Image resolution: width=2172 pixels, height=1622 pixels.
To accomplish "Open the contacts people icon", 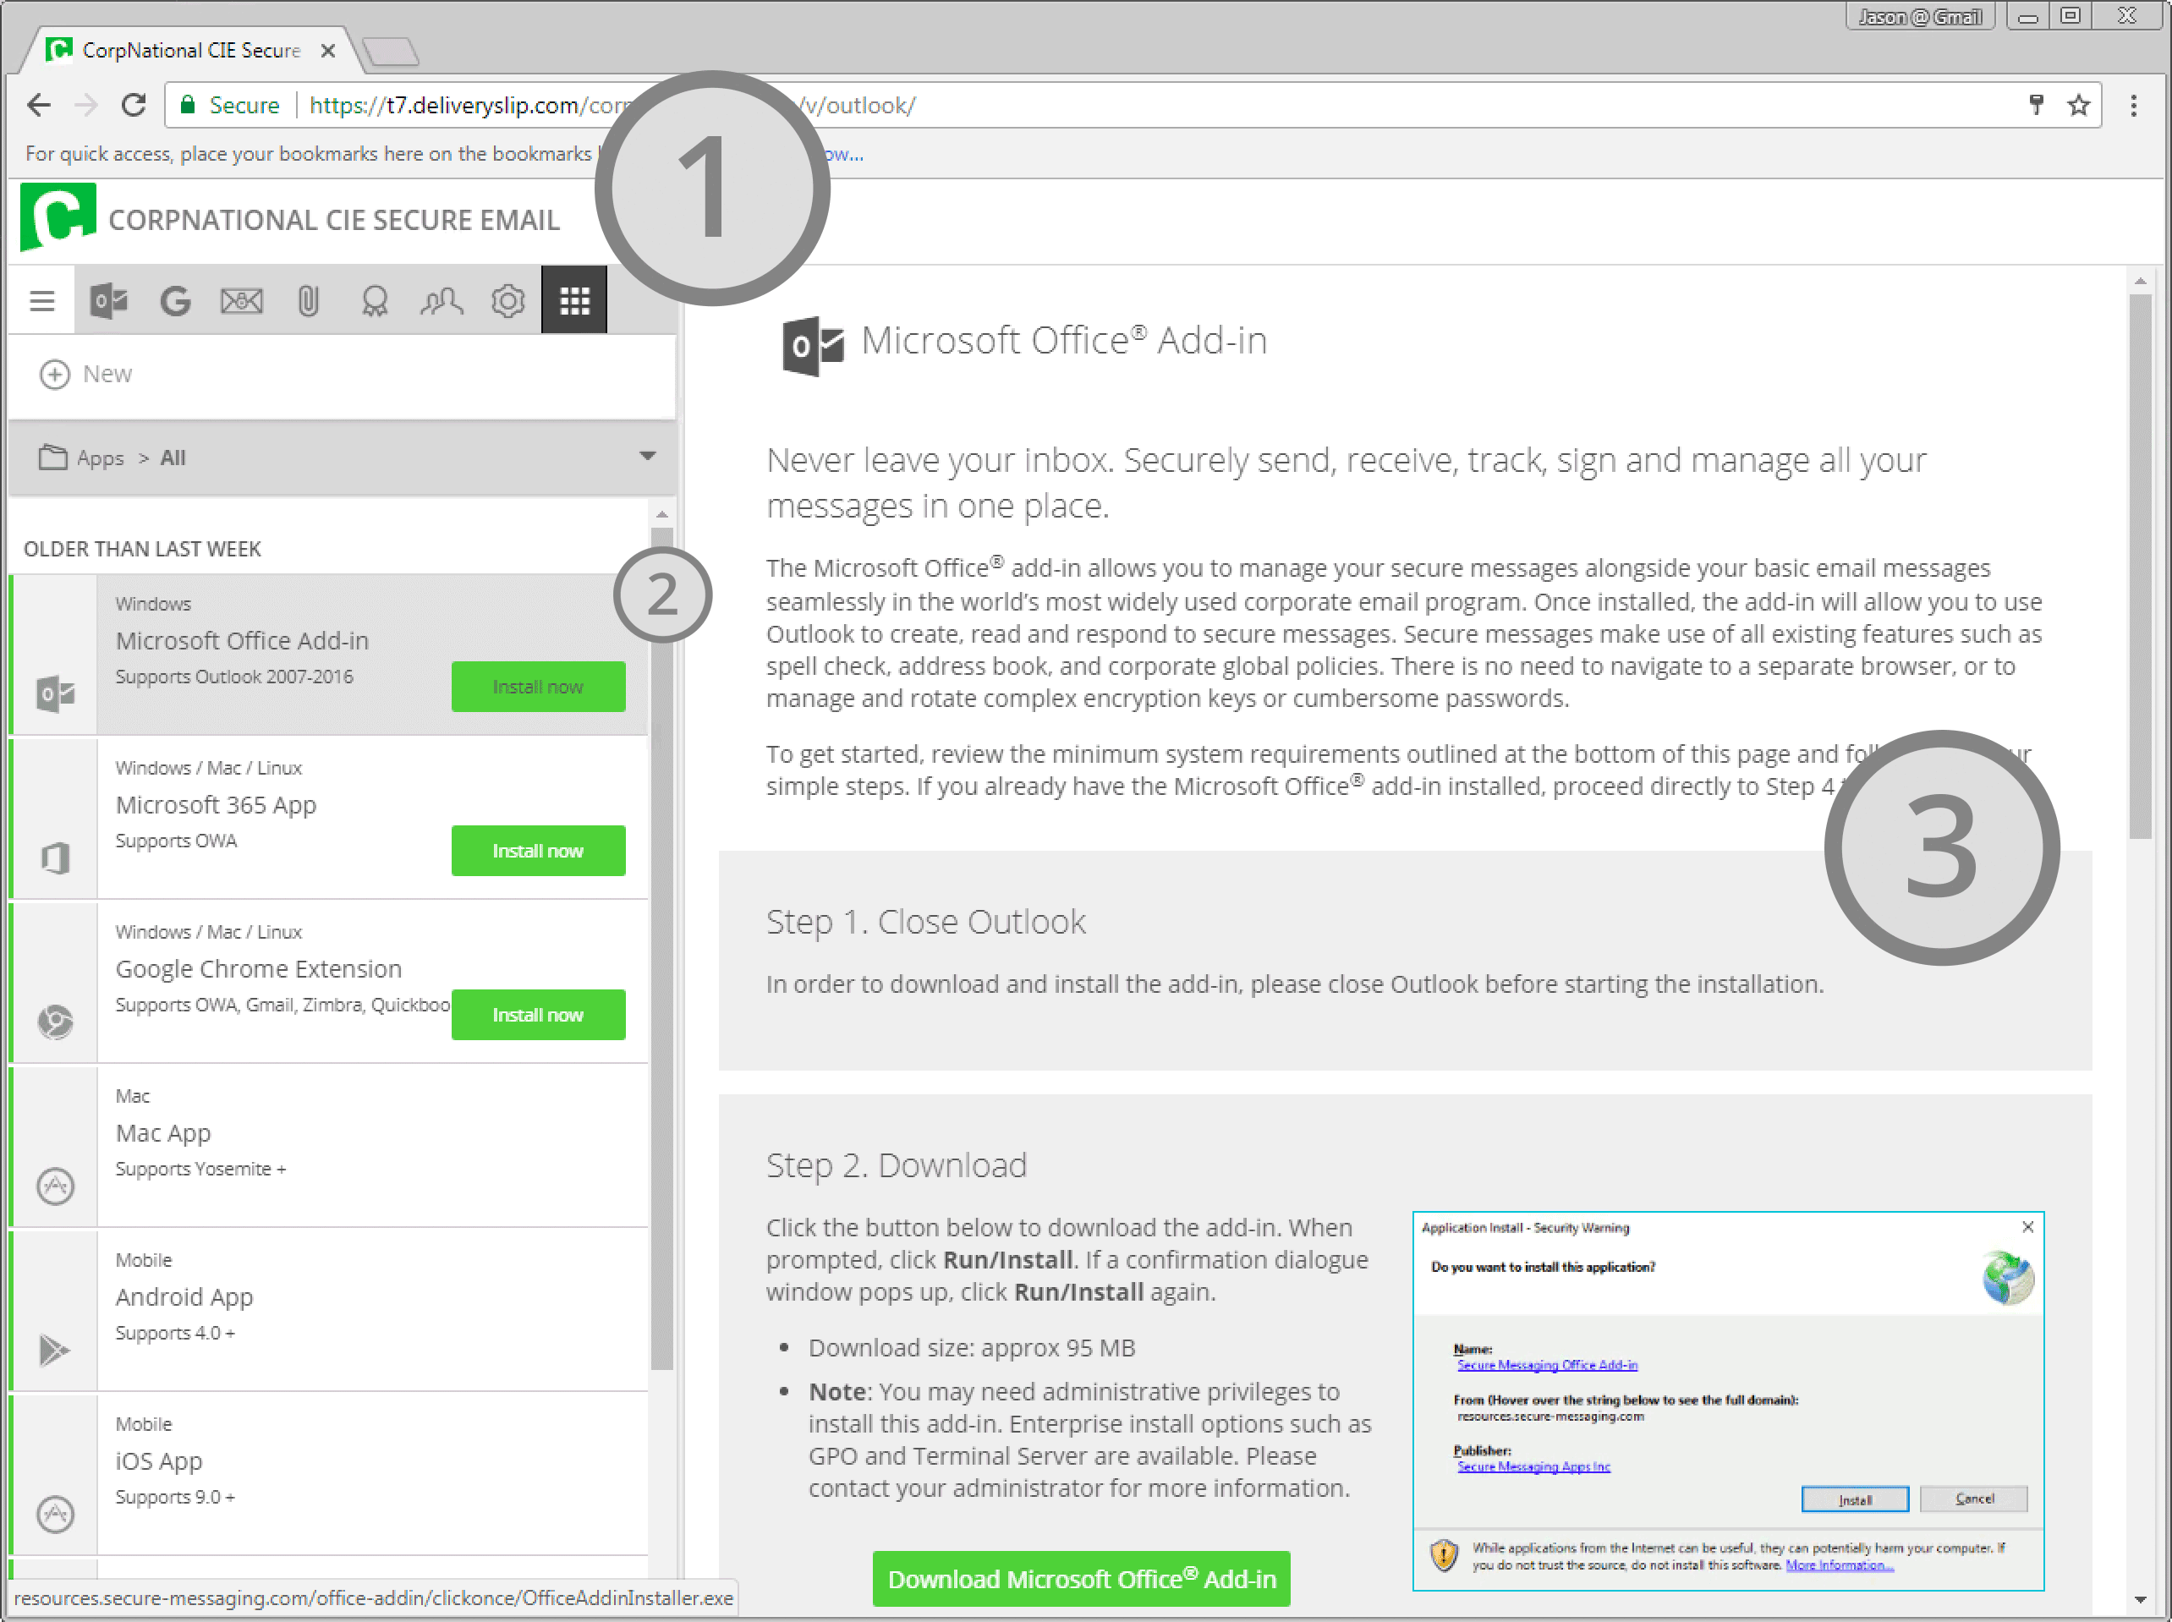I will (441, 300).
